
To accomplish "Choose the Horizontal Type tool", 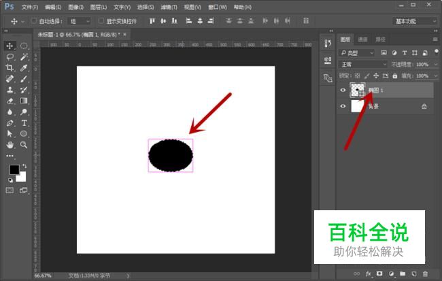I will pyautogui.click(x=24, y=123).
